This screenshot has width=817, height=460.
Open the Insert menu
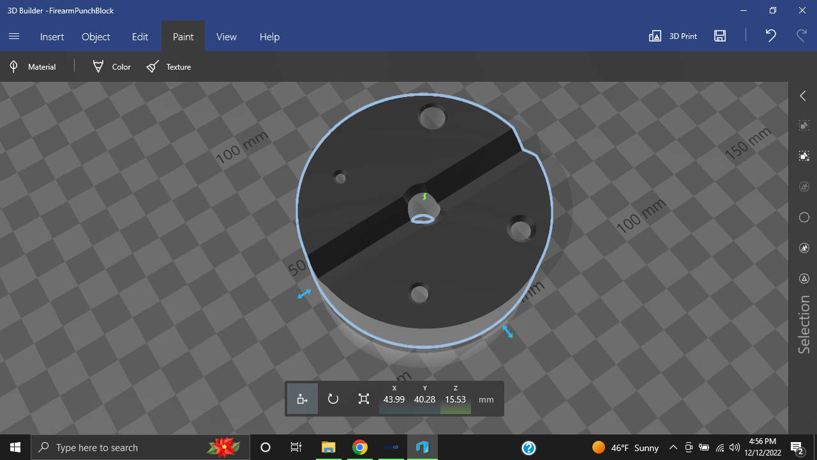(52, 36)
